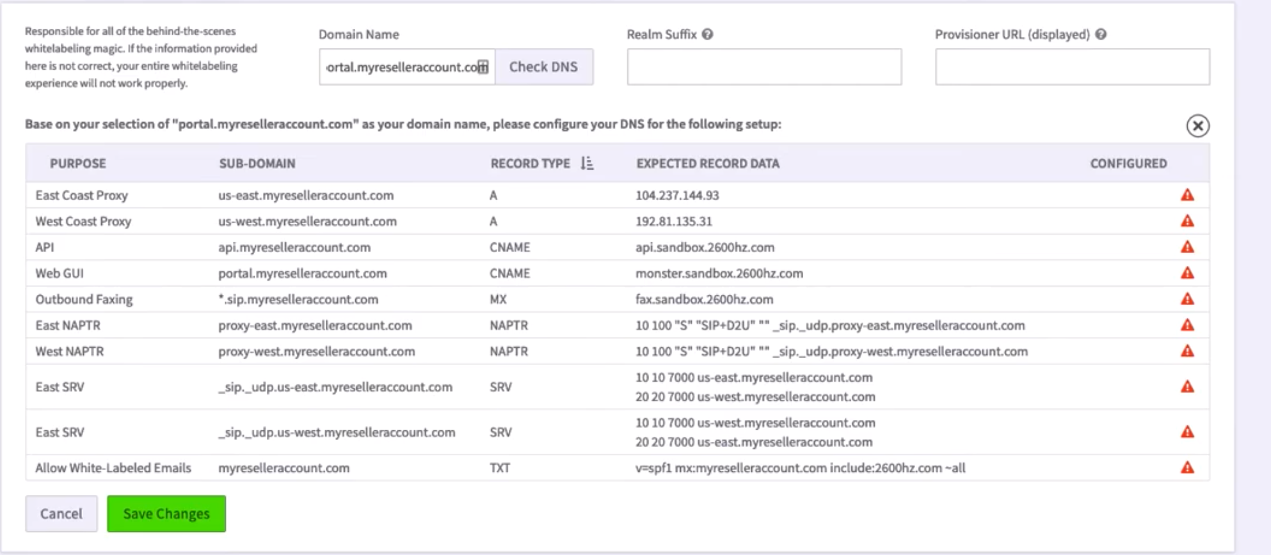1271x555 pixels.
Task: Click warning icon for _sip._udp.us-east SRV row
Action: (x=1187, y=387)
